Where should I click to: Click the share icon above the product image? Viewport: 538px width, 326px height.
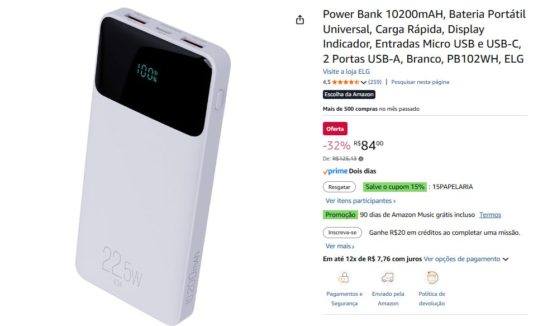(x=300, y=20)
